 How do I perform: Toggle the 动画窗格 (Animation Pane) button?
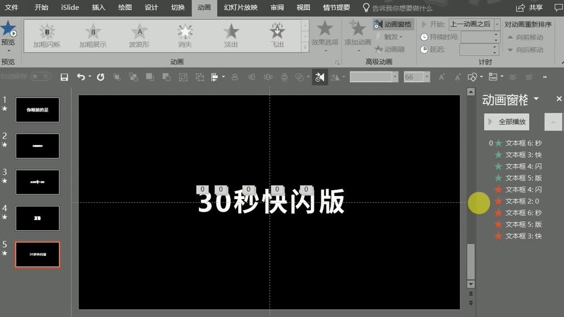(394, 24)
